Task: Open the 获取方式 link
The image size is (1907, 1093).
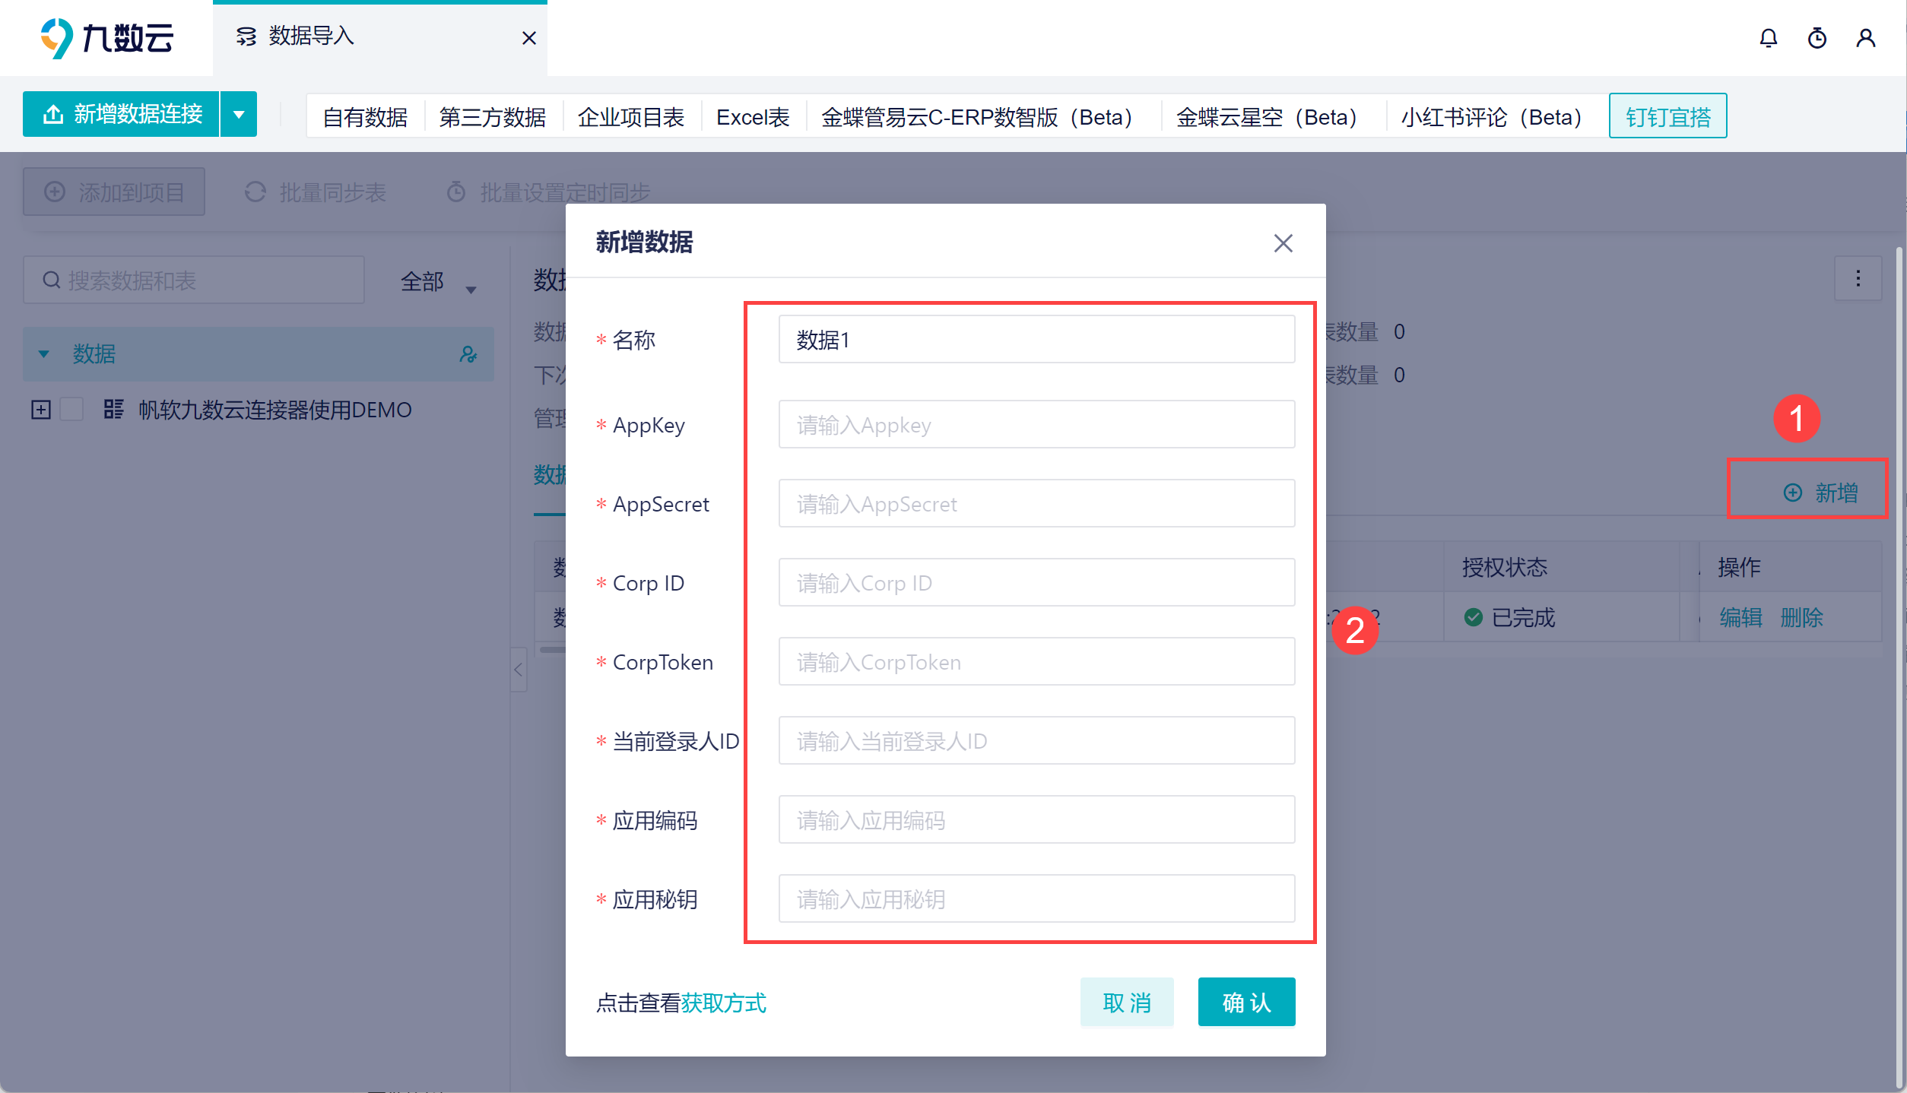Action: (x=723, y=1003)
